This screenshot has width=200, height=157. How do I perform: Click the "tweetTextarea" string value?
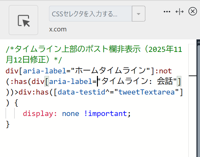(149, 93)
